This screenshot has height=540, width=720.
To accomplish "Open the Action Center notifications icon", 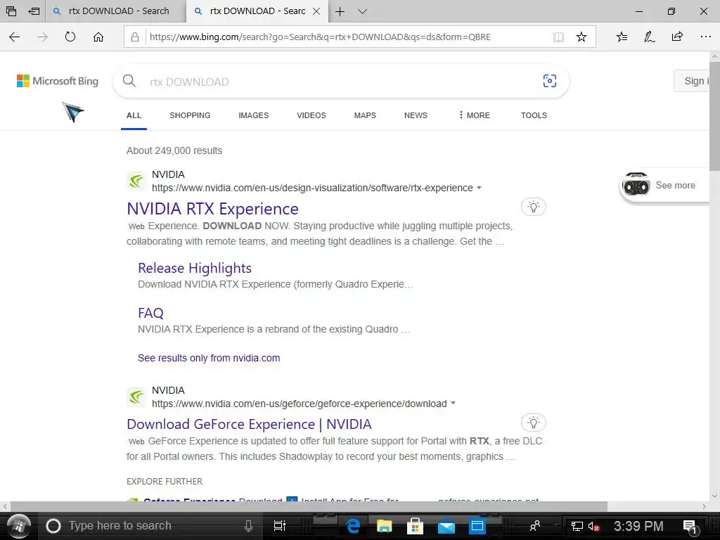I will [690, 526].
